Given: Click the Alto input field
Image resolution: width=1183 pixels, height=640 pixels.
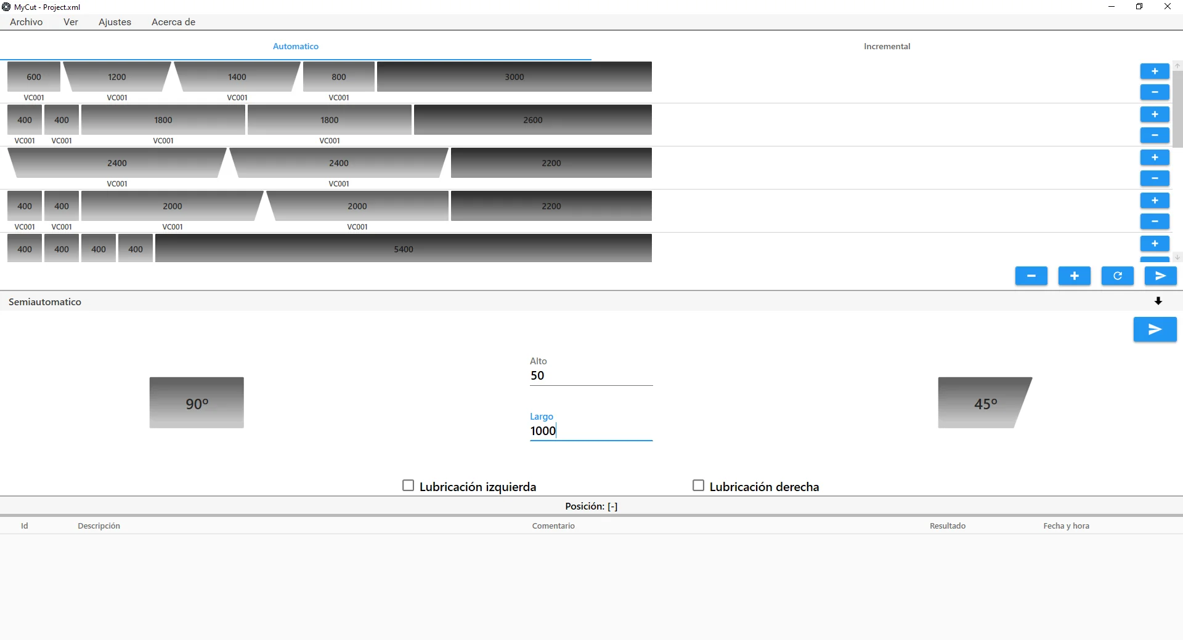Looking at the screenshot, I should [x=591, y=376].
